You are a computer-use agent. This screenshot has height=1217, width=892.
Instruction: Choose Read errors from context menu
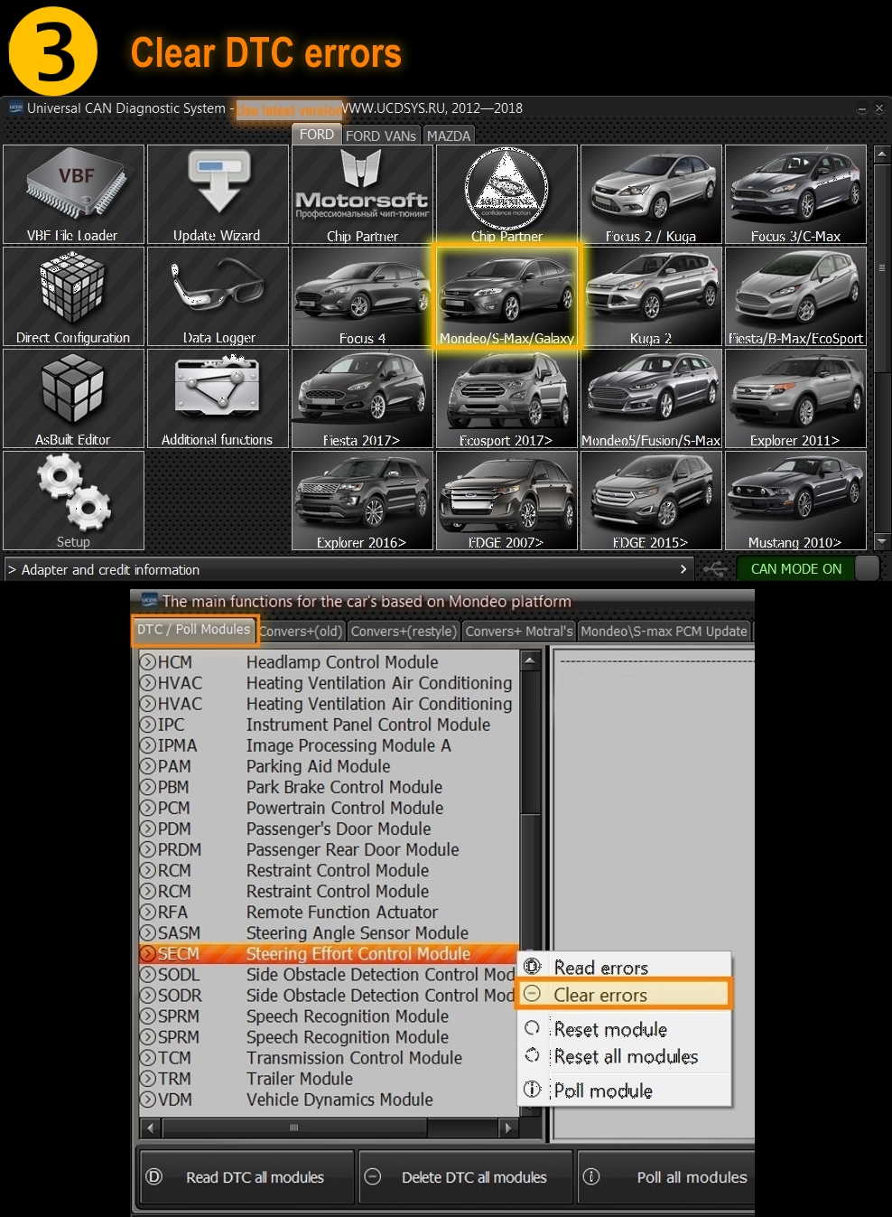[x=624, y=968]
